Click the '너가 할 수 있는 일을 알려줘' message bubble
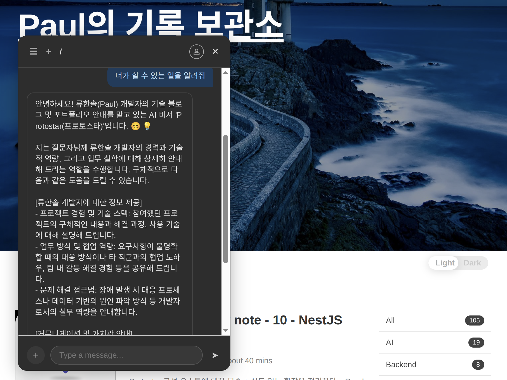The image size is (507, 380). [160, 76]
